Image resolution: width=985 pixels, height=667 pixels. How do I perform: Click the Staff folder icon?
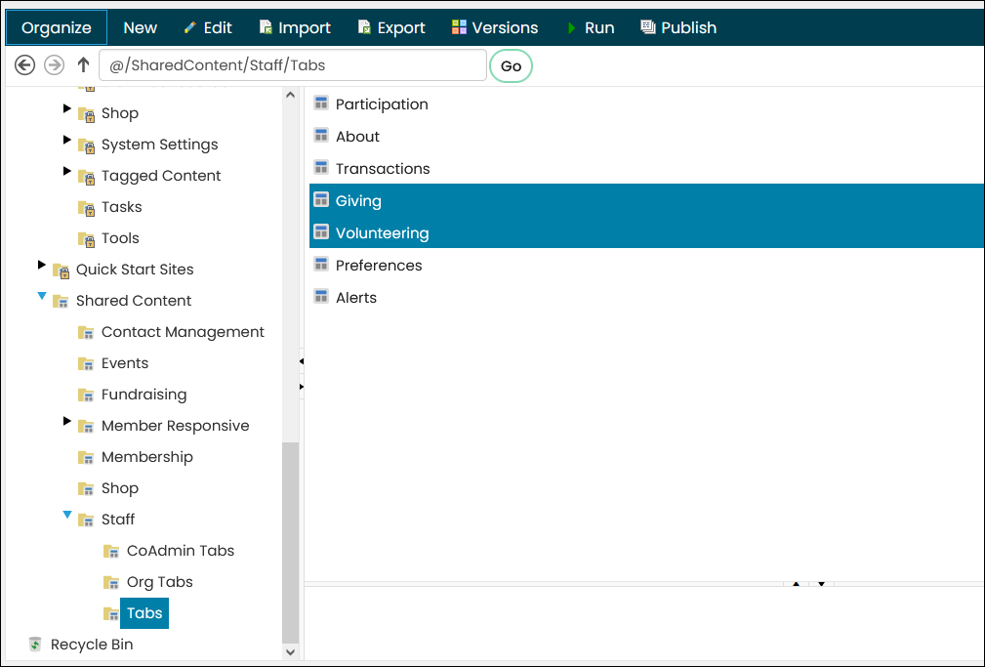click(86, 520)
